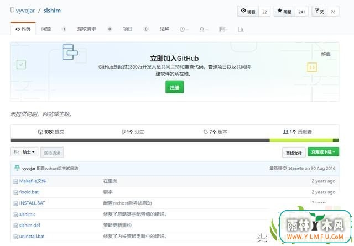
Task: Click file icon beside slshim.def
Action: pos(15,225)
